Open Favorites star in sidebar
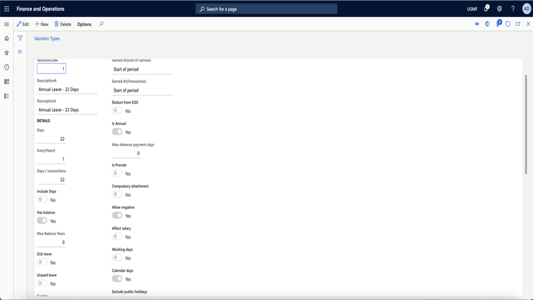533x300 pixels. (7, 53)
